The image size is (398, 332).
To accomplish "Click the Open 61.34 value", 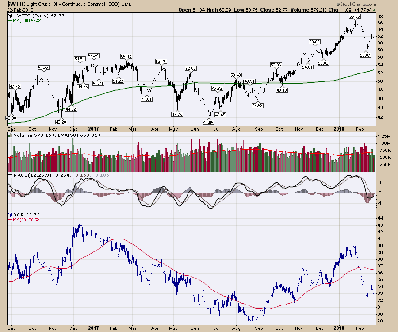I will (191, 10).
